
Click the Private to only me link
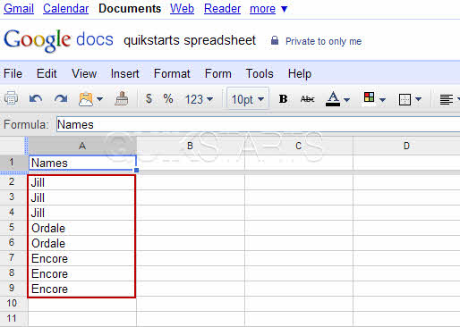[323, 41]
